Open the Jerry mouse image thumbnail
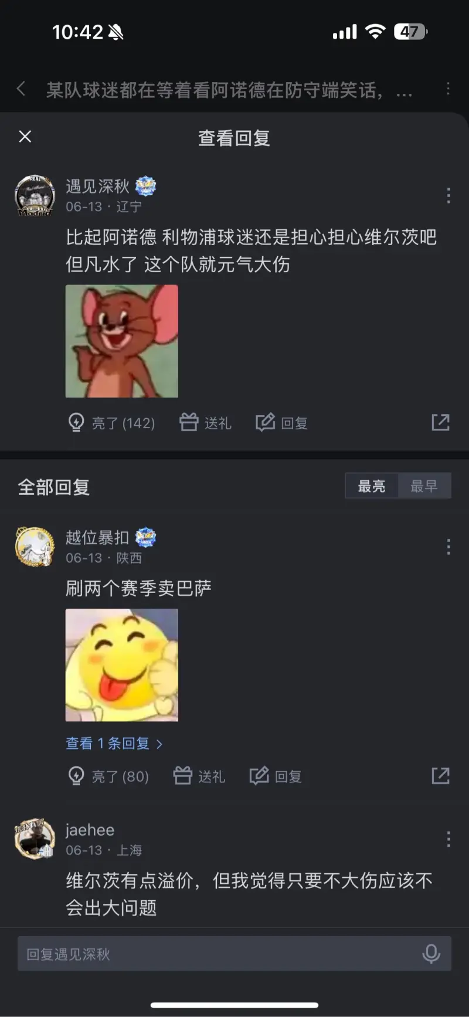The width and height of the screenshot is (469, 1017). click(x=122, y=341)
